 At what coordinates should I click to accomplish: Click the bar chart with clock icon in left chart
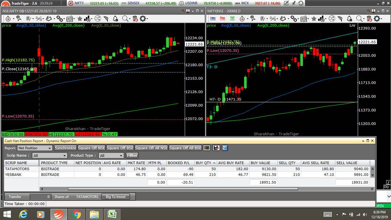[x=87, y=19]
